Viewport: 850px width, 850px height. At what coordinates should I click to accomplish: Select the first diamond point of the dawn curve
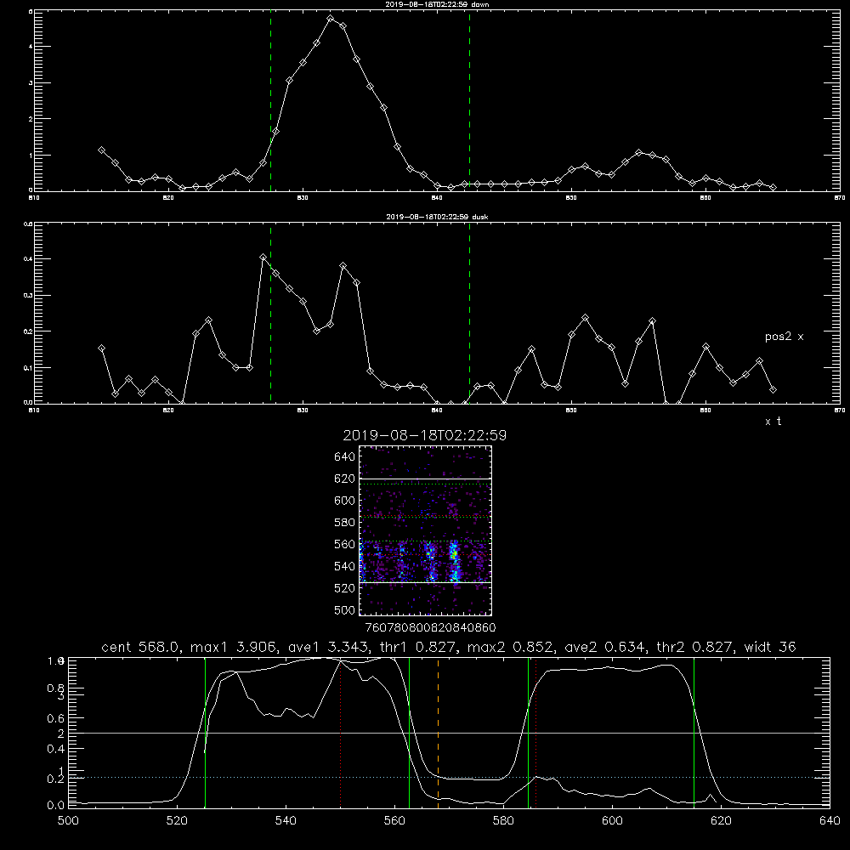pos(101,150)
